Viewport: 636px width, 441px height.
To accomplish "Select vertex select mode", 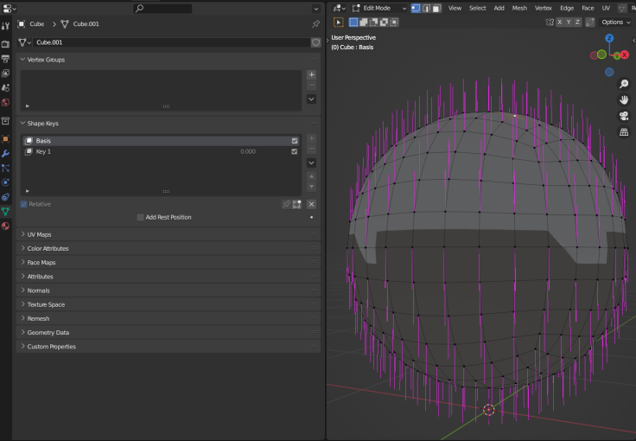I will coord(416,8).
